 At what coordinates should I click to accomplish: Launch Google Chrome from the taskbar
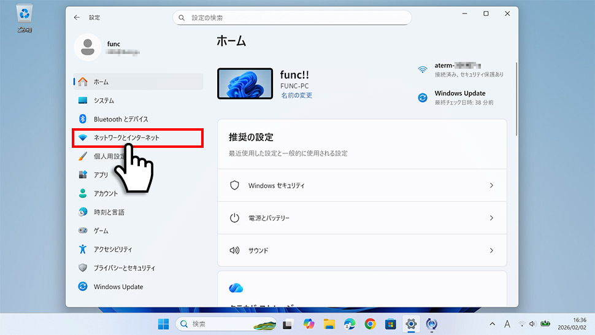(x=370, y=324)
